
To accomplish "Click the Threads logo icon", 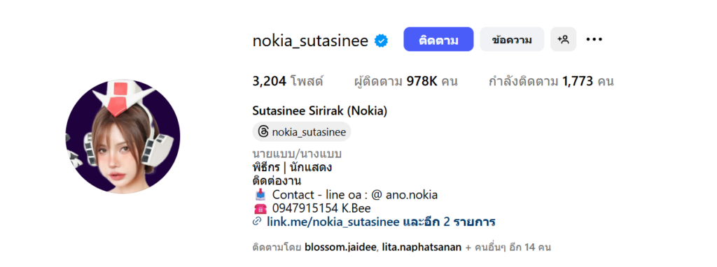I will pos(263,132).
